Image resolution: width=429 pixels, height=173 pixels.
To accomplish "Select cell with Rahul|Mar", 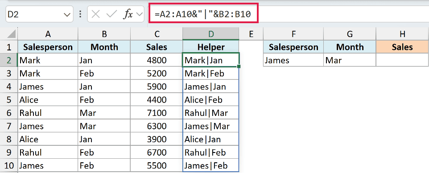I will coord(211,113).
